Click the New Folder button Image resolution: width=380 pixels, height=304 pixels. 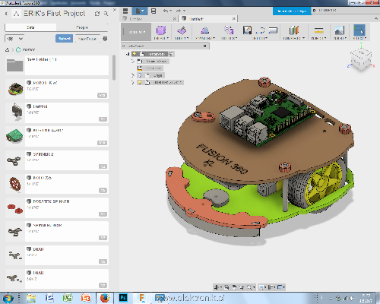[x=87, y=39]
